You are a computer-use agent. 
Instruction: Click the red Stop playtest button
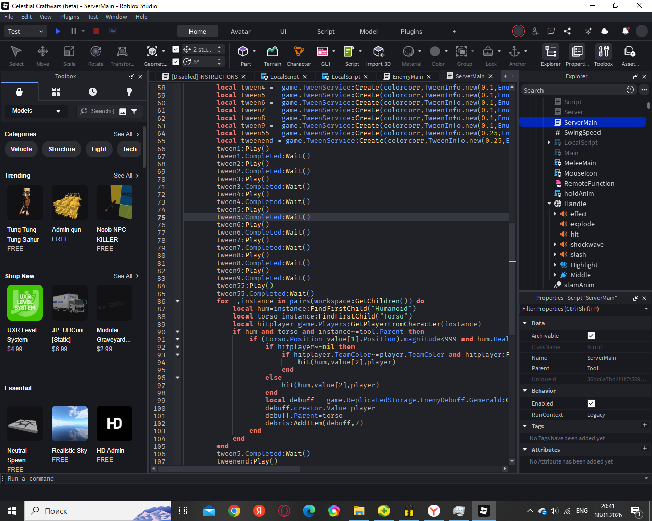click(x=96, y=31)
